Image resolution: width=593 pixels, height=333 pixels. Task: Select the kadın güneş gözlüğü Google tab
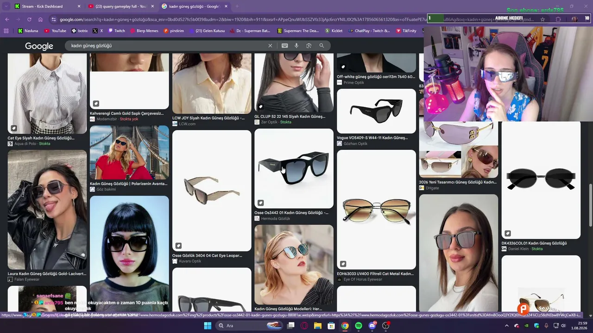[195, 6]
